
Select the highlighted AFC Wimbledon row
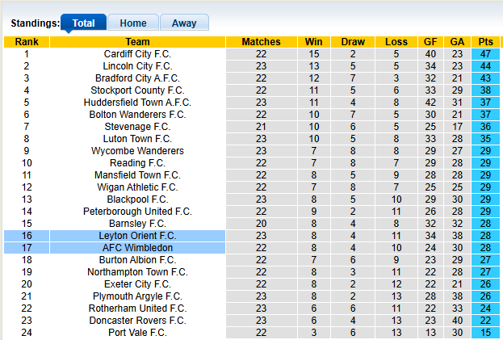point(137,248)
